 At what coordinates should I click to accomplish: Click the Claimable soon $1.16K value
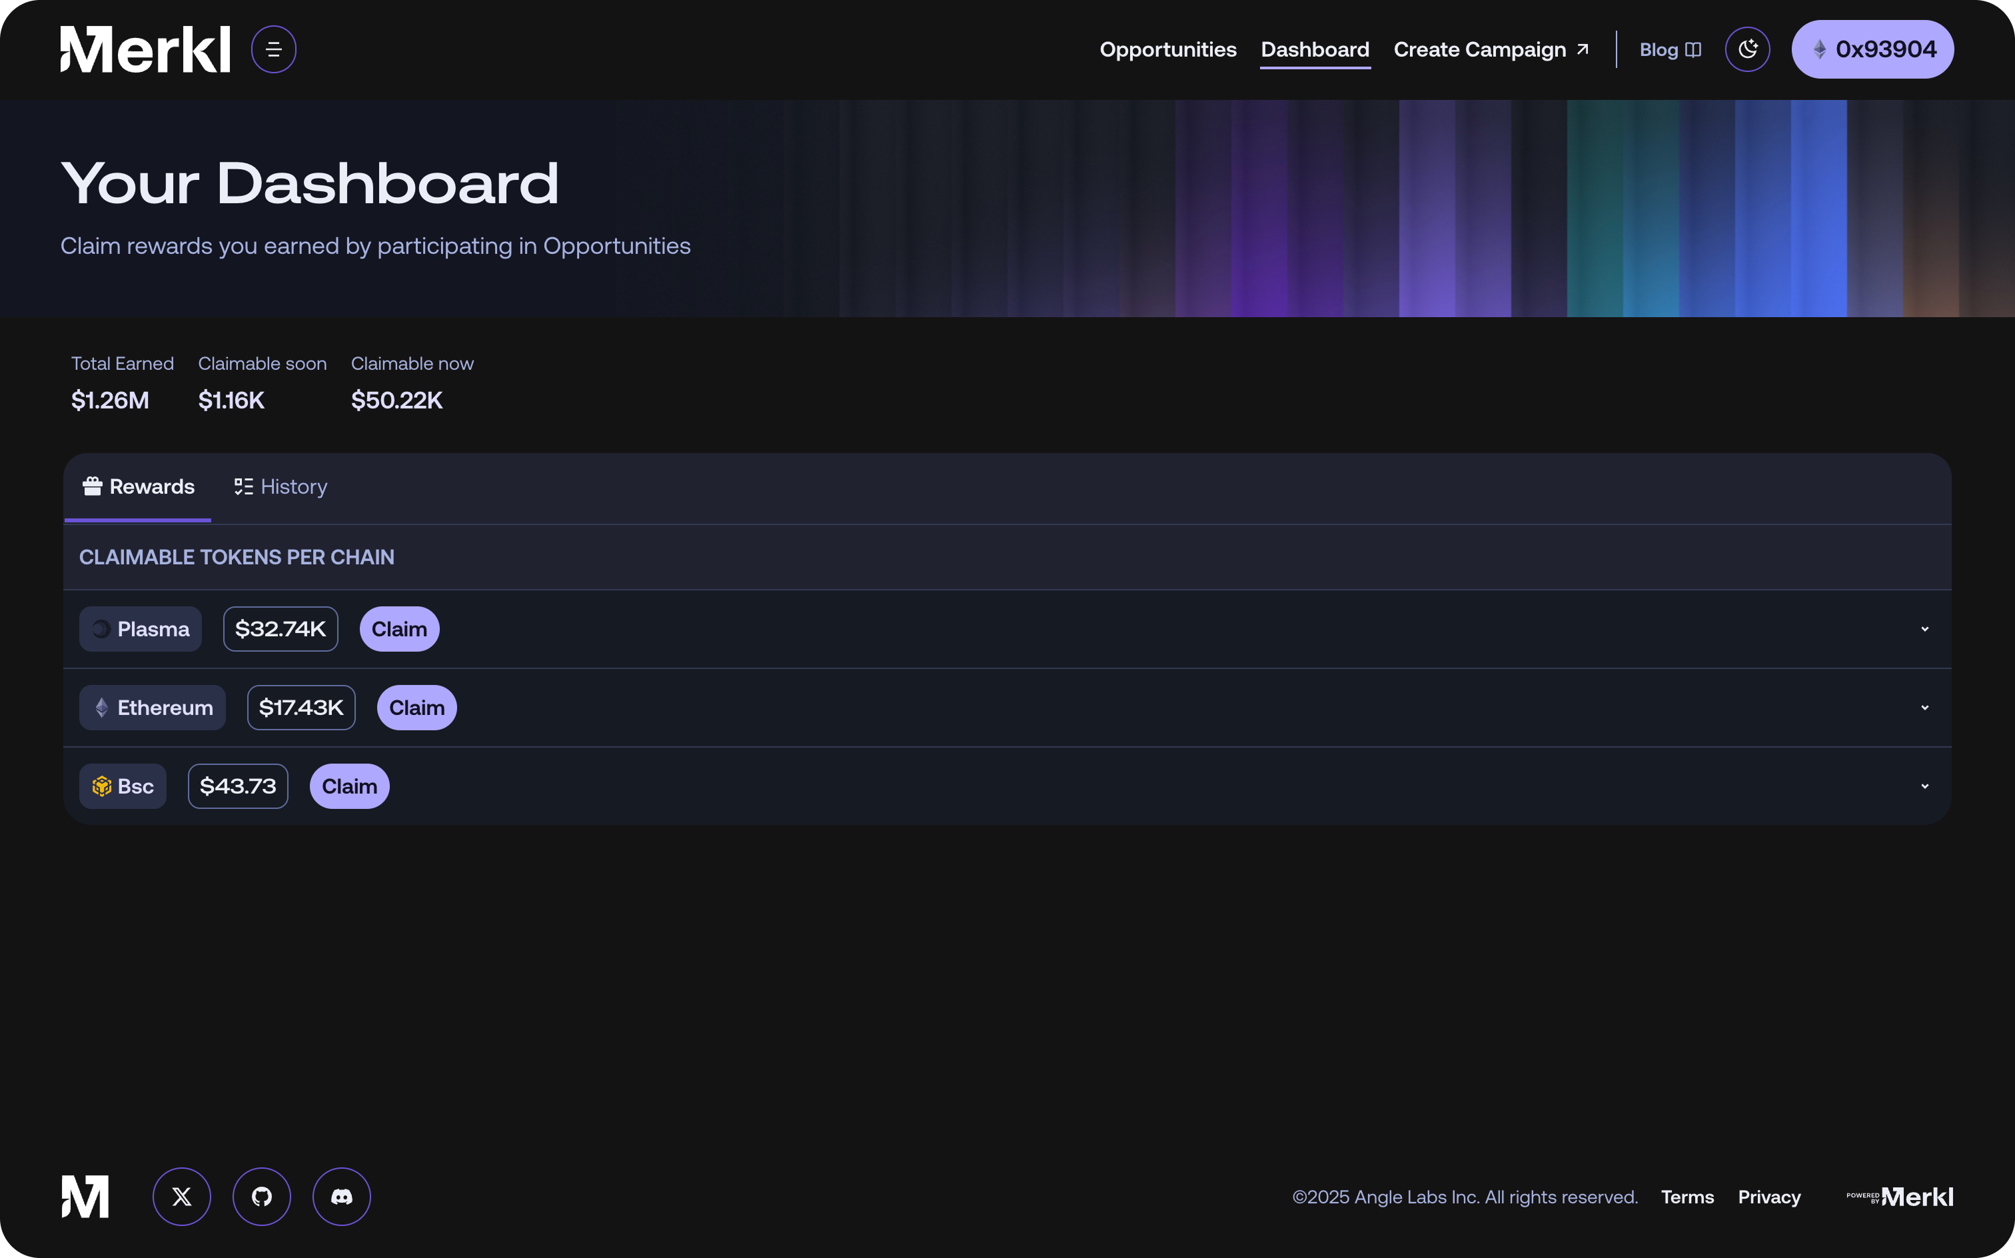[x=231, y=400]
